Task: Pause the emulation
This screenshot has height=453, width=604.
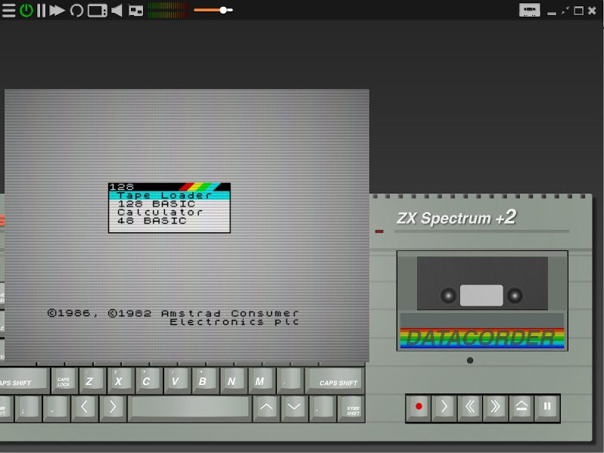Action: pyautogui.click(x=41, y=11)
